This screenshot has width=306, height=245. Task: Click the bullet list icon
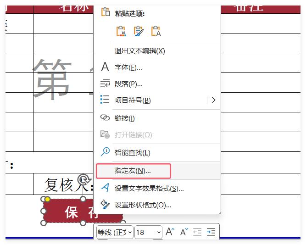pos(105,100)
